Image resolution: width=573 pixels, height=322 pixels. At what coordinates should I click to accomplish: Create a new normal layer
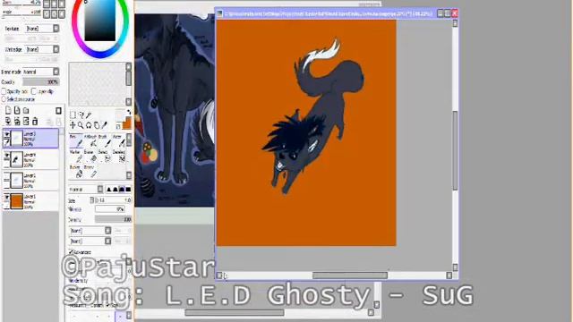pos(8,110)
